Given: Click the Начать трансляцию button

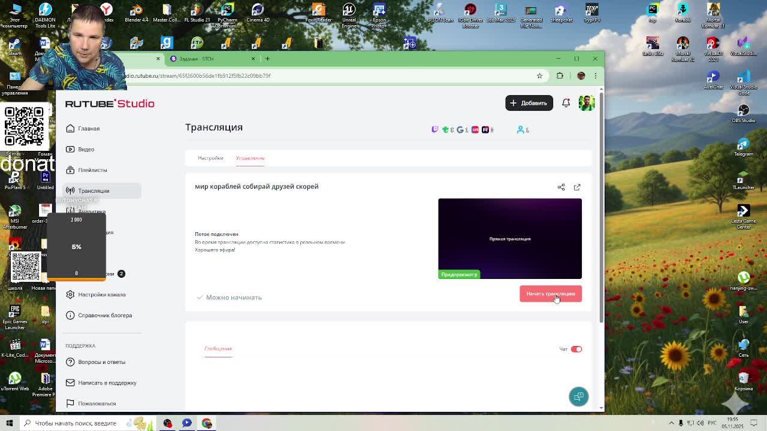Looking at the screenshot, I should pos(550,293).
